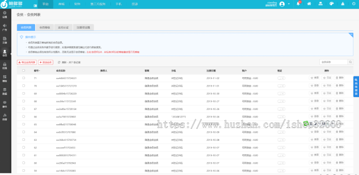Open the 平台 top menu
Viewport: 359px width, 175px height.
point(45,4)
